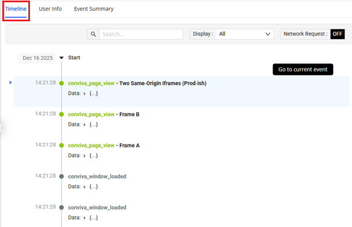
Task: Click gray dot of first conviva_window_loaded
Action: click(62, 176)
